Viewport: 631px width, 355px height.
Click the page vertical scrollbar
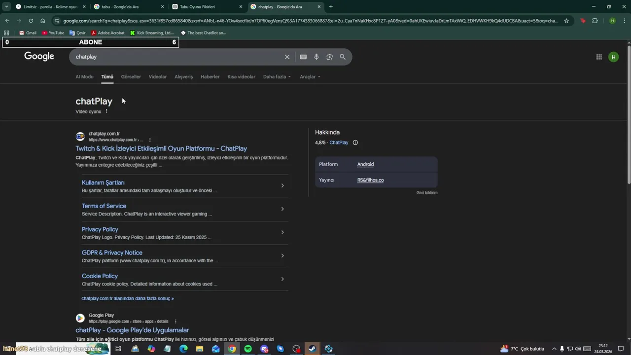click(629, 116)
